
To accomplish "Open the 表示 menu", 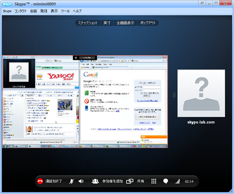I will coord(54,11).
